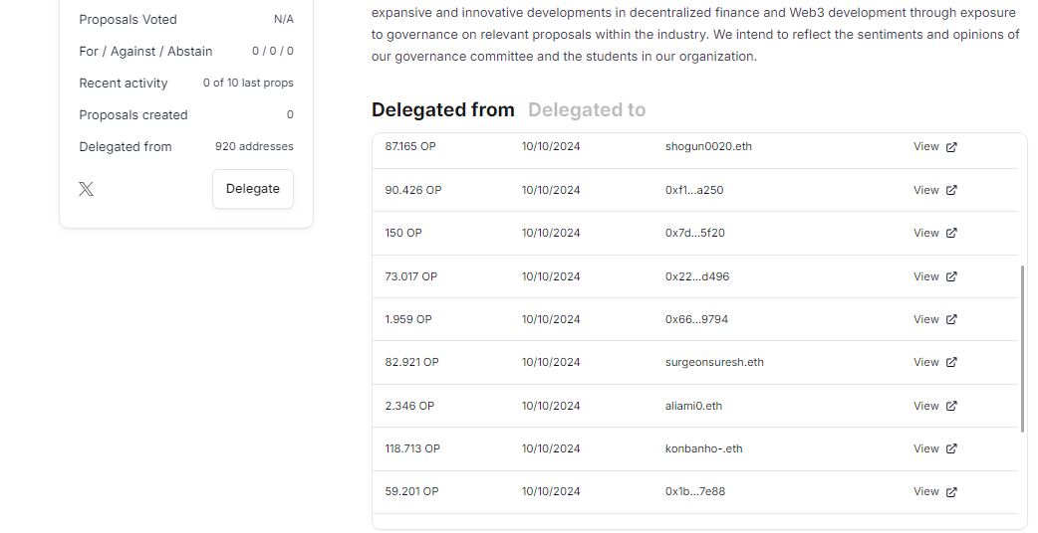Click View link for 150 OP row

pyautogui.click(x=934, y=233)
